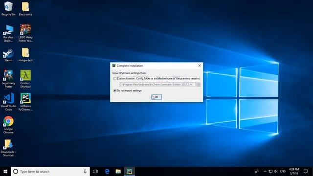Click the browse button beside the path field

[198, 85]
